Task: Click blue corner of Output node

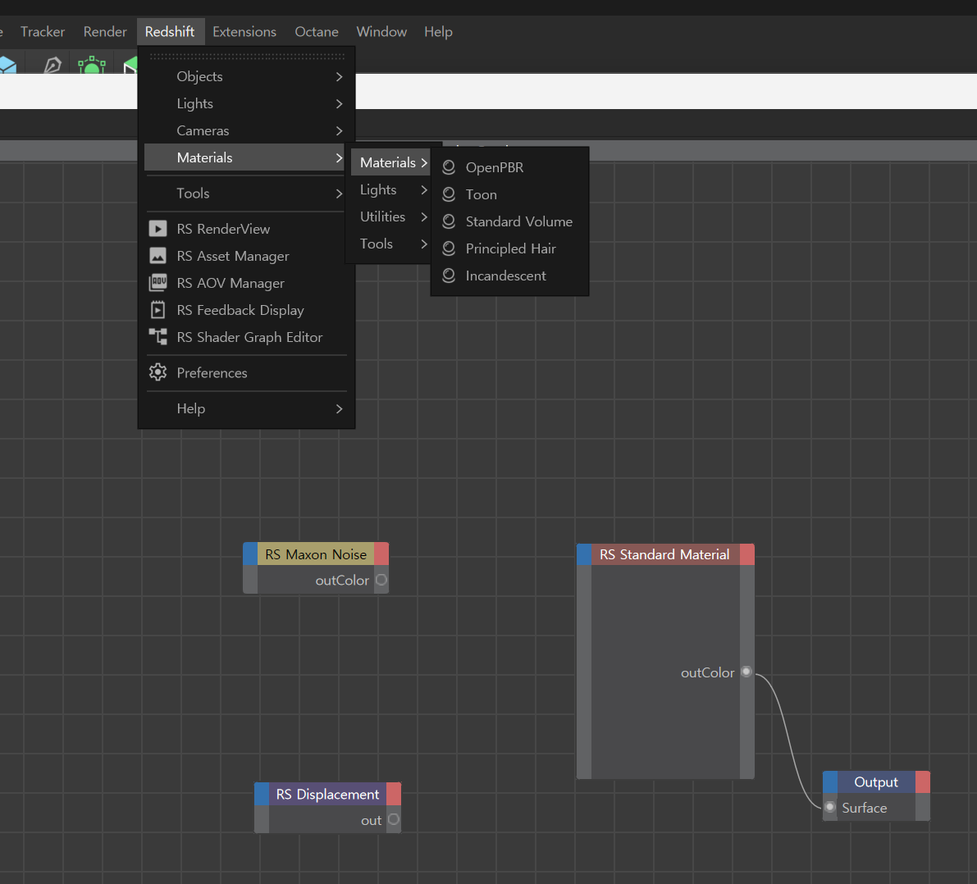Action: tap(830, 781)
